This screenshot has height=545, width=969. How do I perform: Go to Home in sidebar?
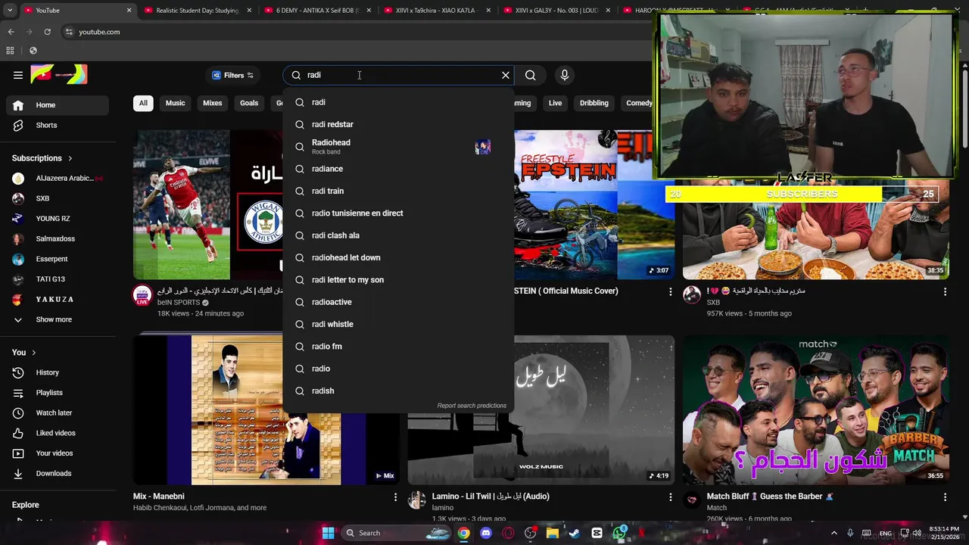(58, 105)
